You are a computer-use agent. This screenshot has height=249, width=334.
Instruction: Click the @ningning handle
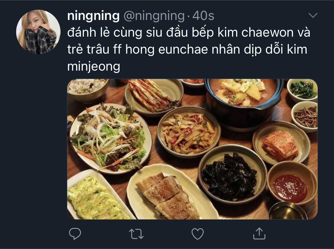[154, 16]
